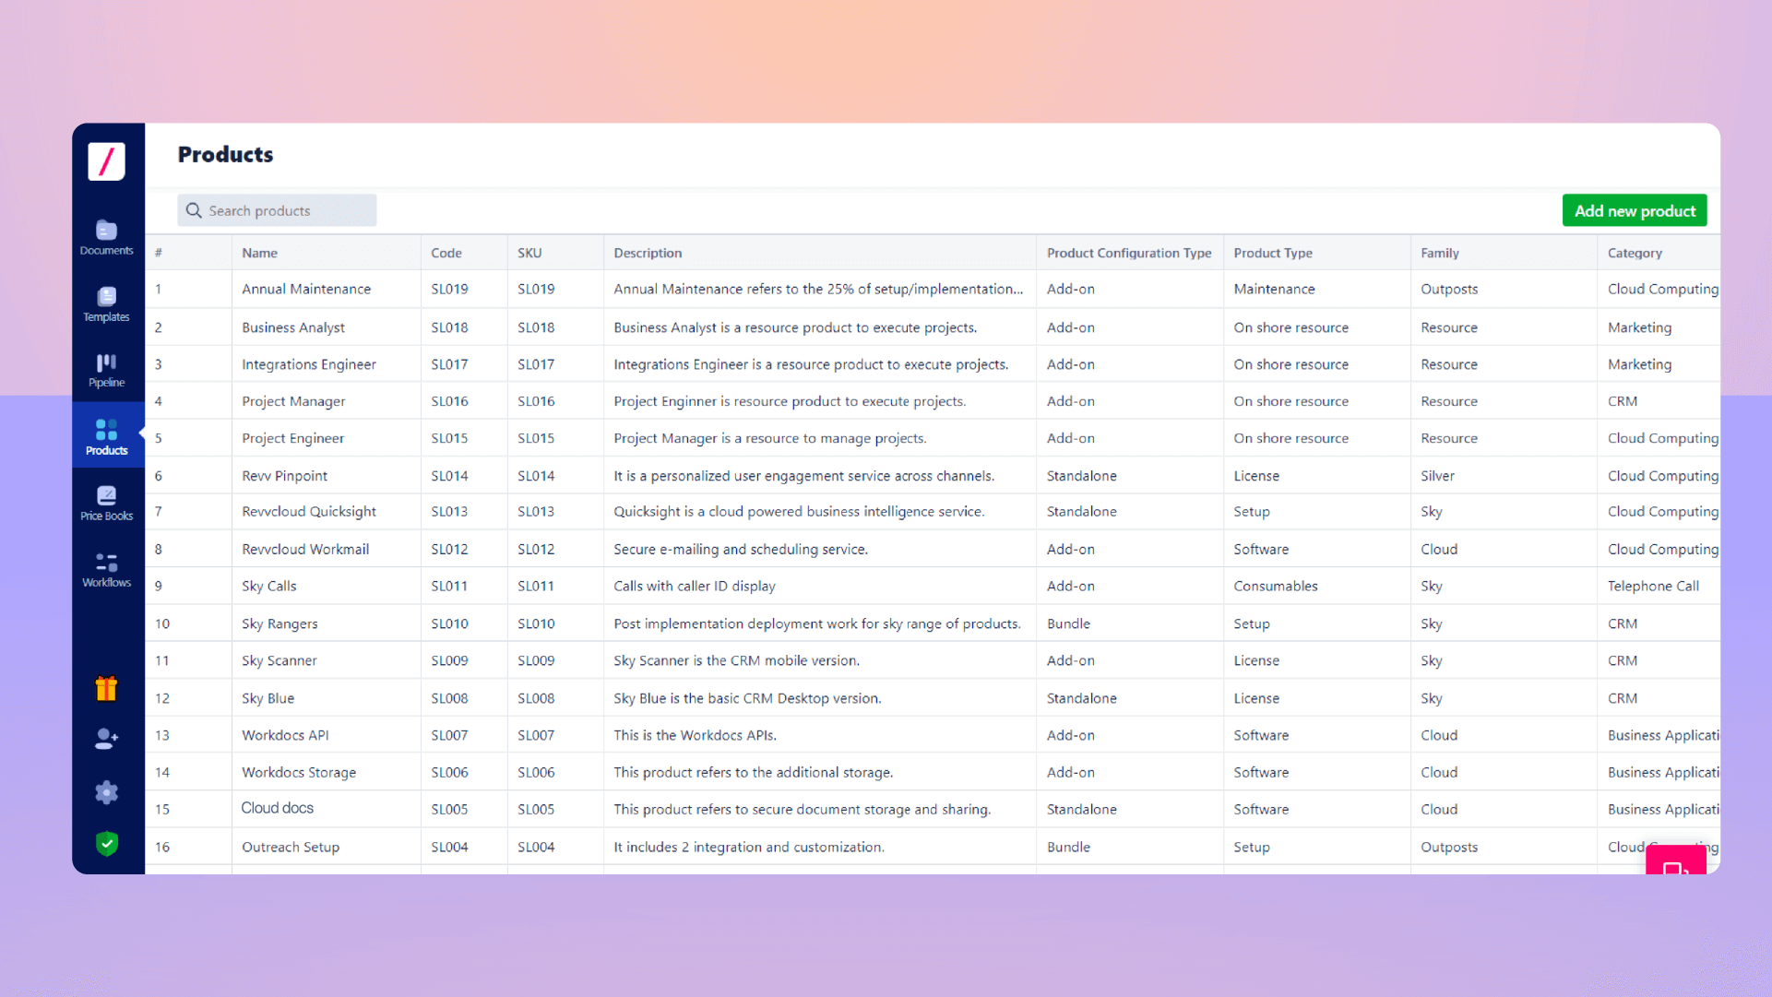
Task: Expand the Product Type column dropdown
Action: [x=1272, y=252]
